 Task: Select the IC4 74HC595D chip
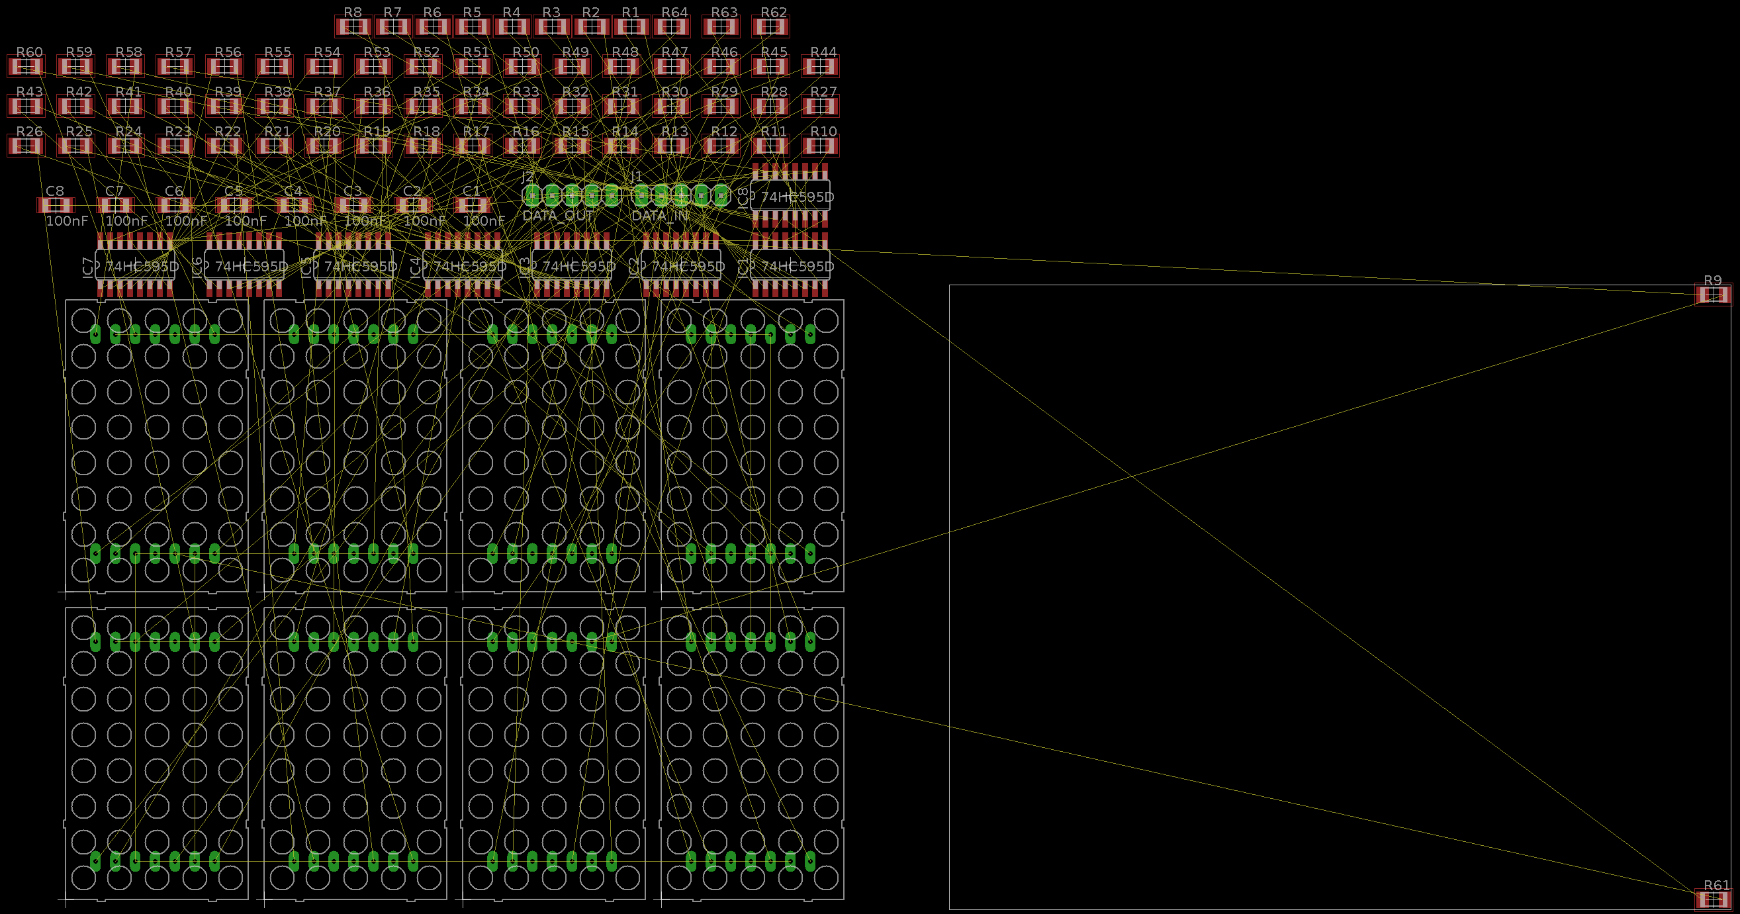[463, 265]
